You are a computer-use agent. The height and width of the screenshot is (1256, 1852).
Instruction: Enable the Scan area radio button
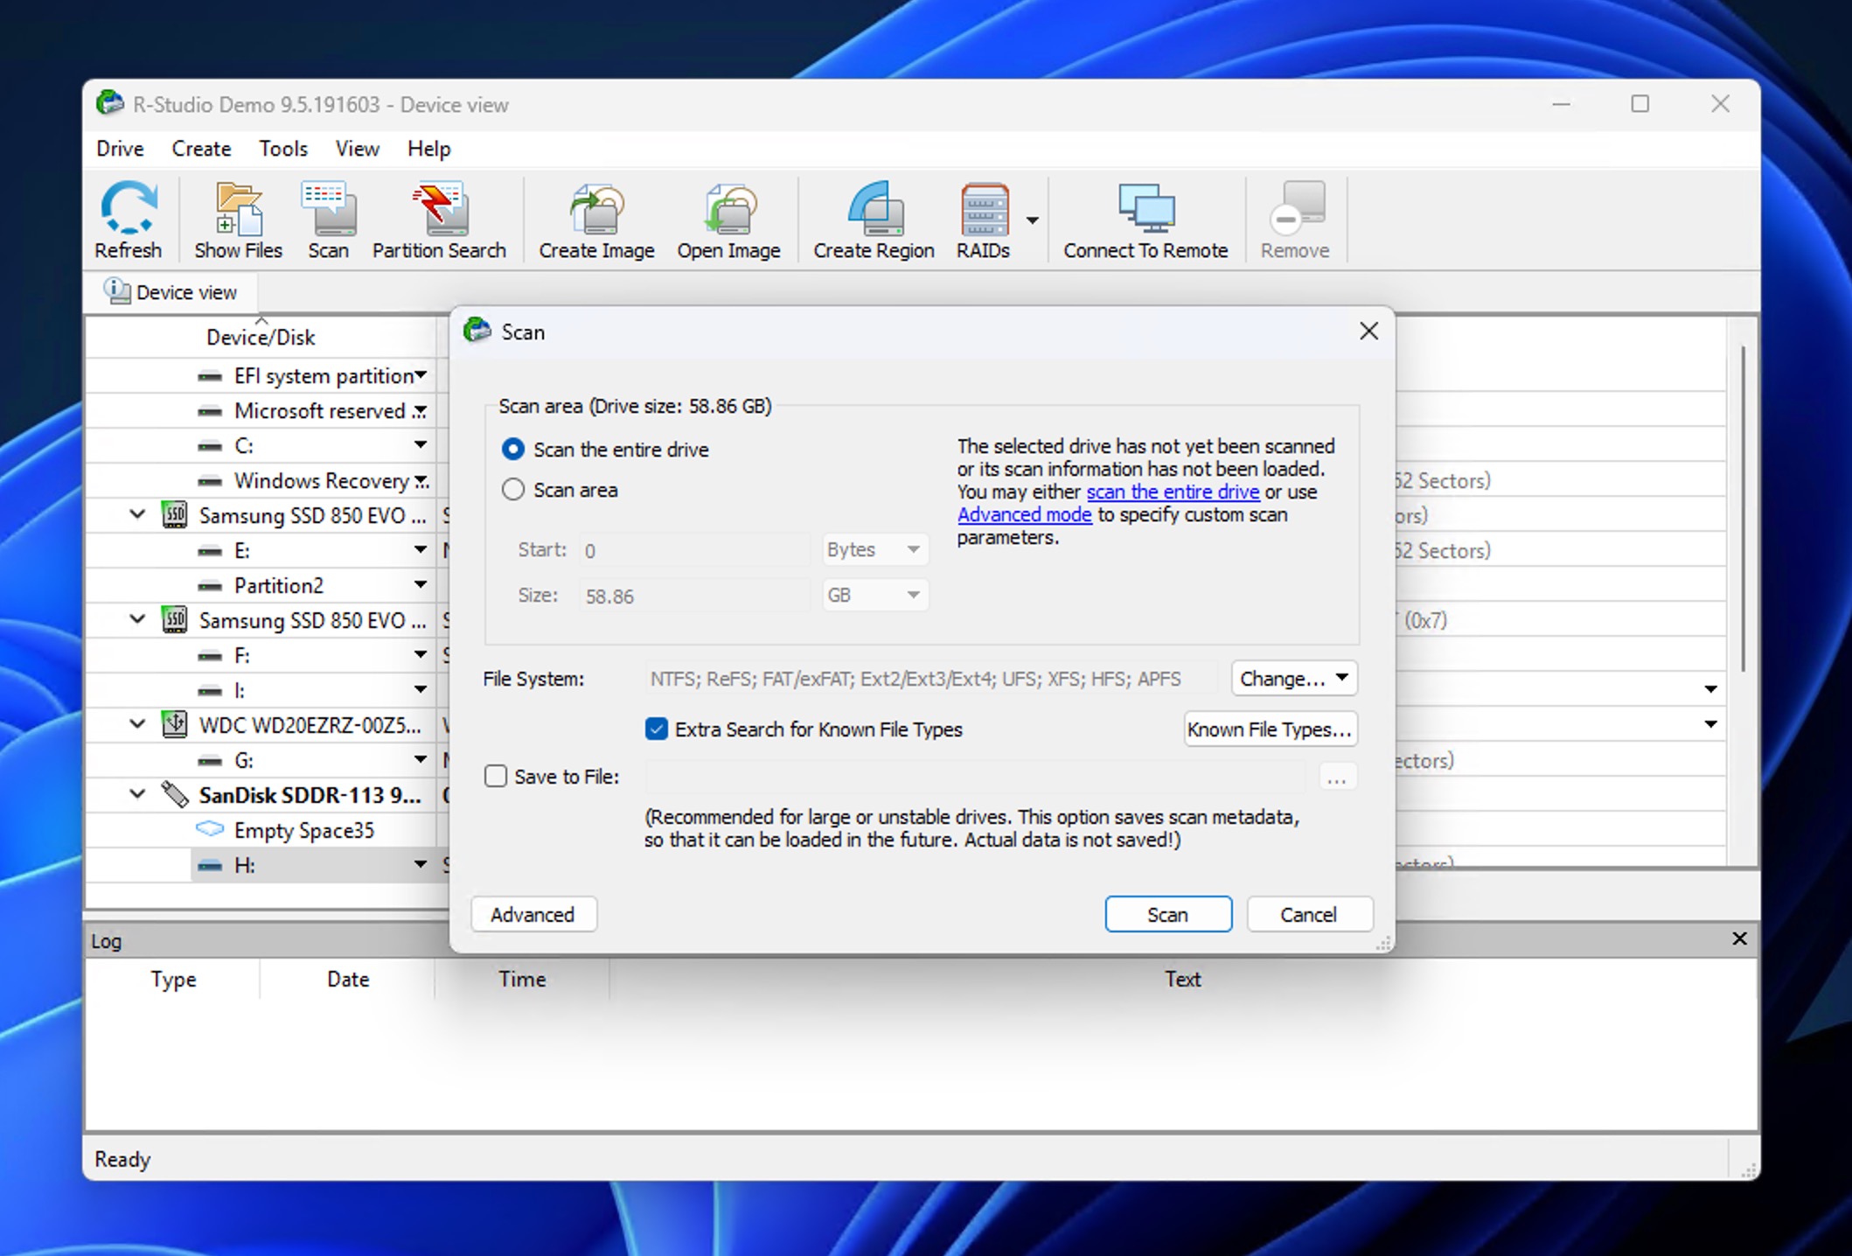[513, 489]
